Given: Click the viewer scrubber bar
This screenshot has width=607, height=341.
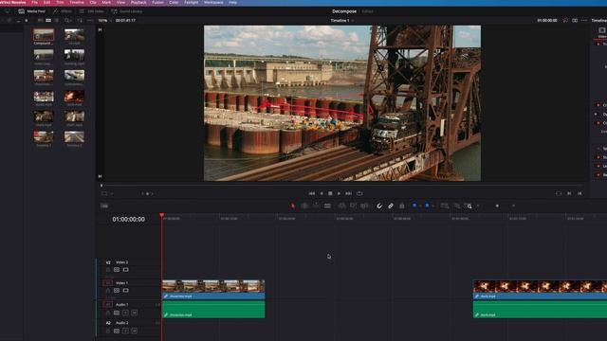Looking at the screenshot, I should tap(342, 186).
